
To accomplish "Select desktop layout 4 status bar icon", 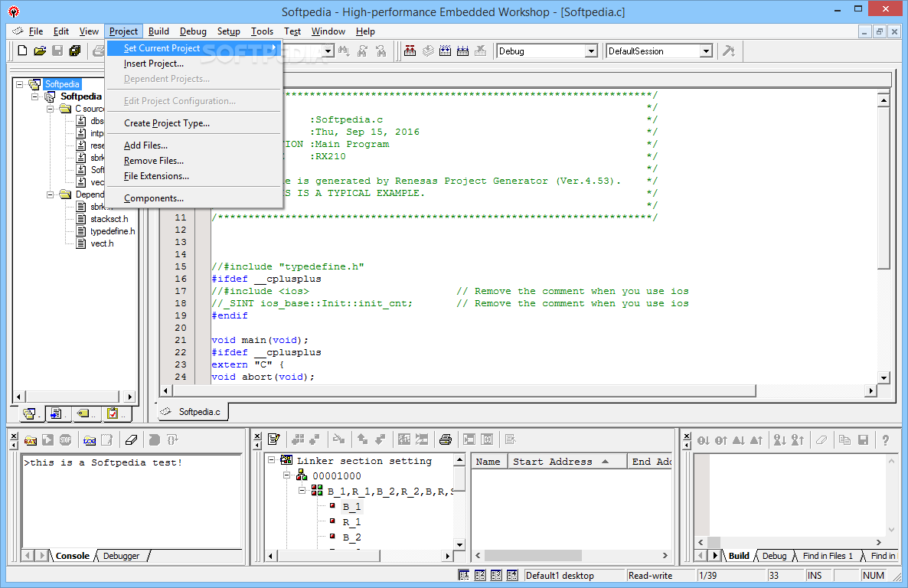I will [x=512, y=575].
